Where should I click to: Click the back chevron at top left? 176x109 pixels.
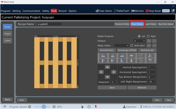click(x=2, y=6)
